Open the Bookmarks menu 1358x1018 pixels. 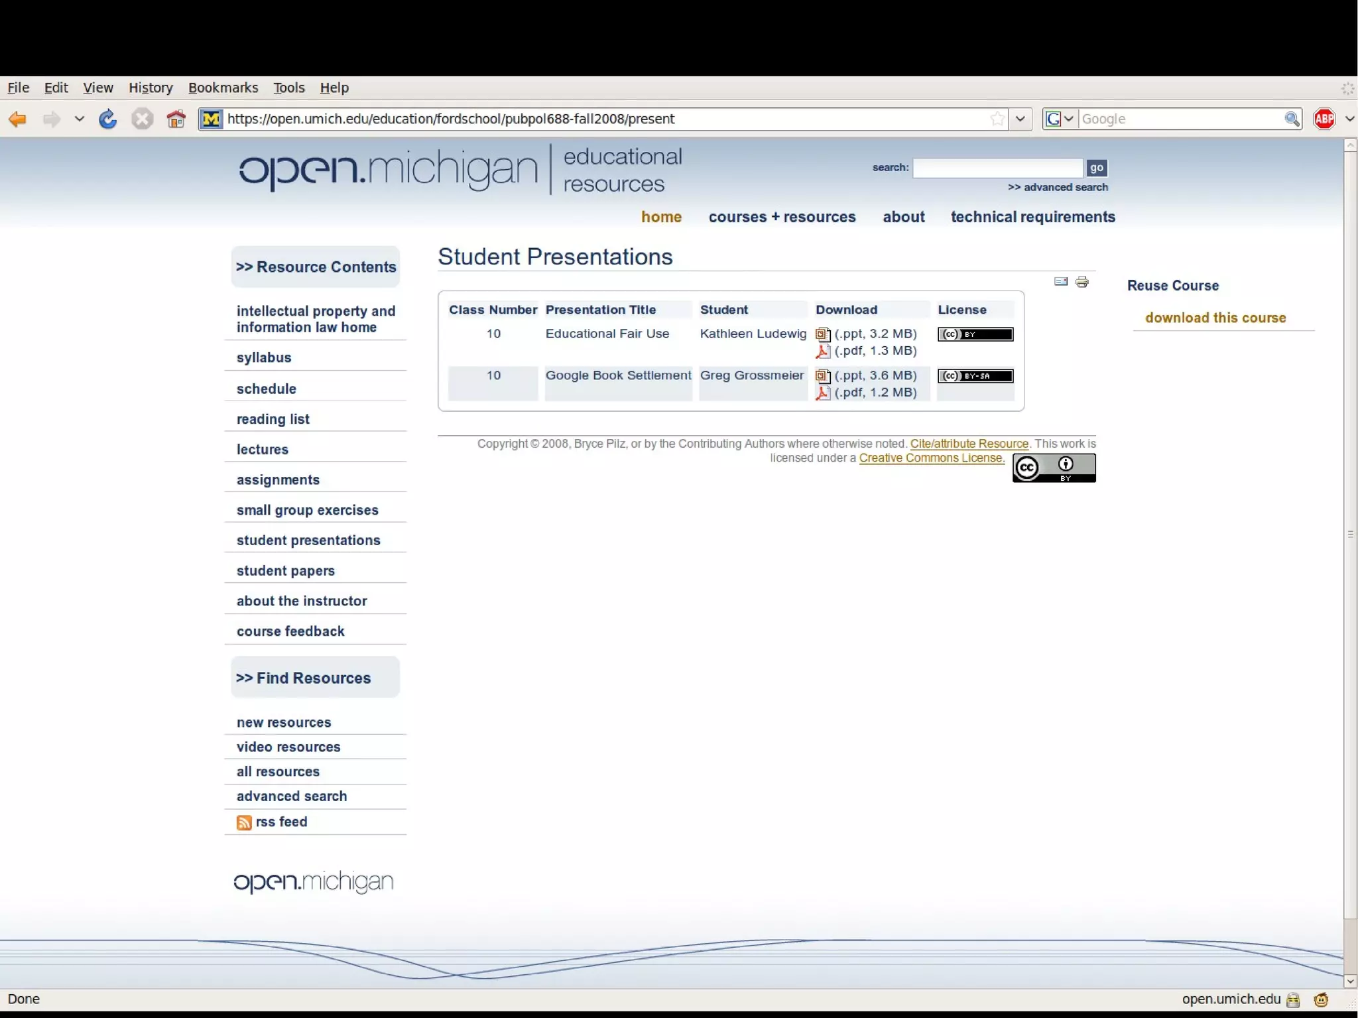[x=223, y=88]
